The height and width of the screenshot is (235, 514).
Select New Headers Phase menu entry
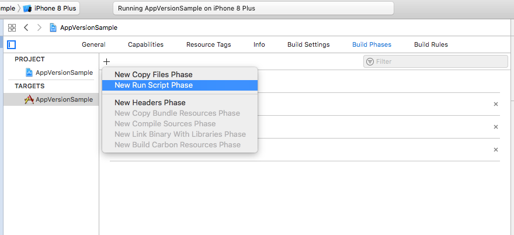pos(150,102)
